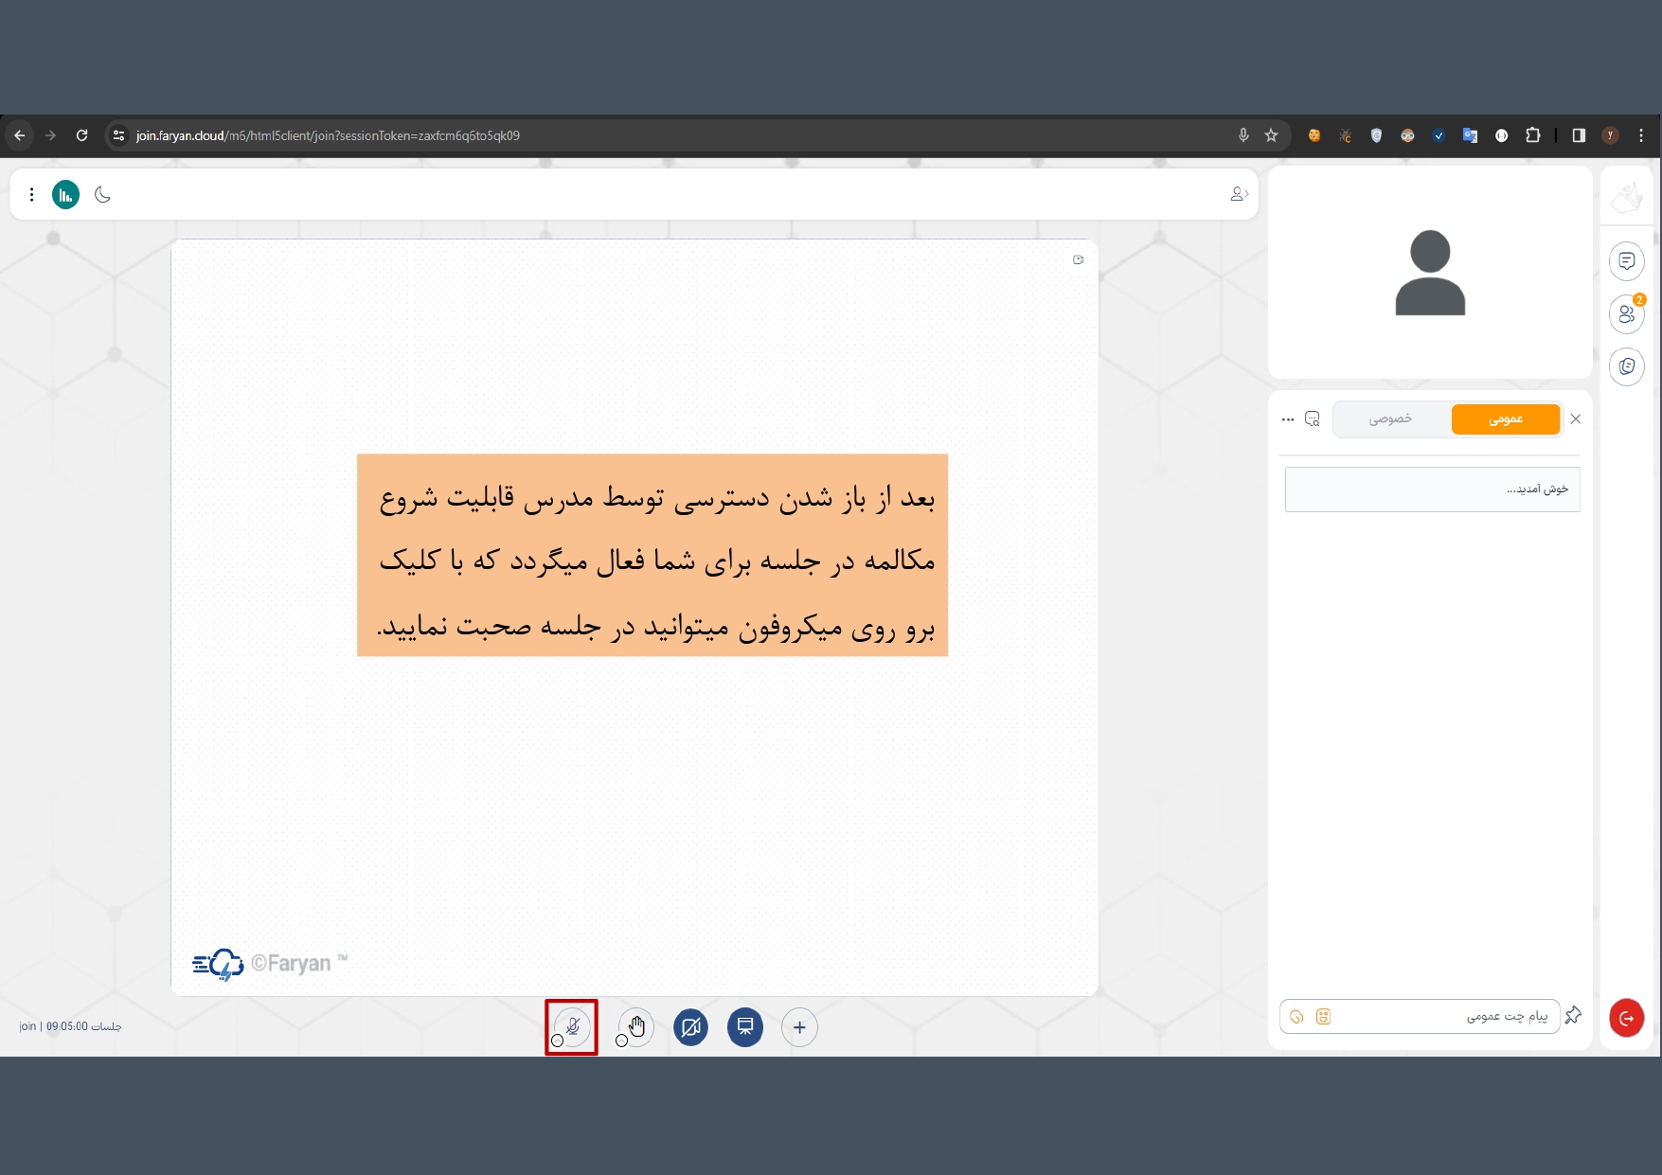The height and width of the screenshot is (1175, 1662).
Task: Click the plus button for more actions
Action: pos(799,1027)
